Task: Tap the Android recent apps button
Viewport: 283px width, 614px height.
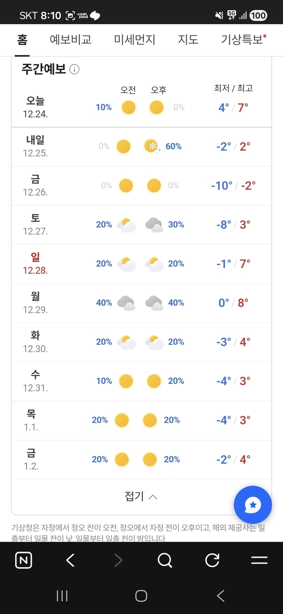Action: pyautogui.click(x=62, y=596)
